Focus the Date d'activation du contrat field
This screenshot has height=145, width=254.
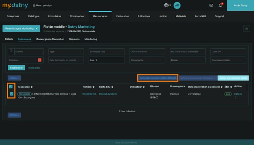66,60
